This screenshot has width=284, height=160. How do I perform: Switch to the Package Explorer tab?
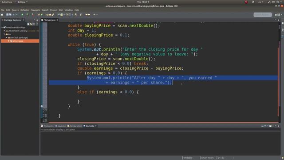pos(13,20)
